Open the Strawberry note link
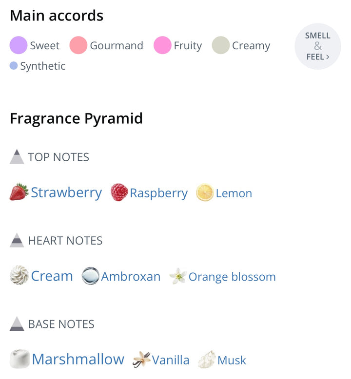This screenshot has width=351, height=379. pos(66,192)
